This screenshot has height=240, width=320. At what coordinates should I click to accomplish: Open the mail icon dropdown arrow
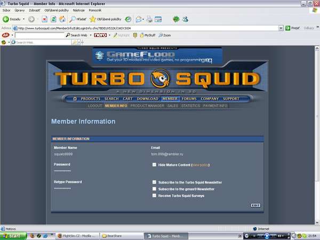[143, 19]
